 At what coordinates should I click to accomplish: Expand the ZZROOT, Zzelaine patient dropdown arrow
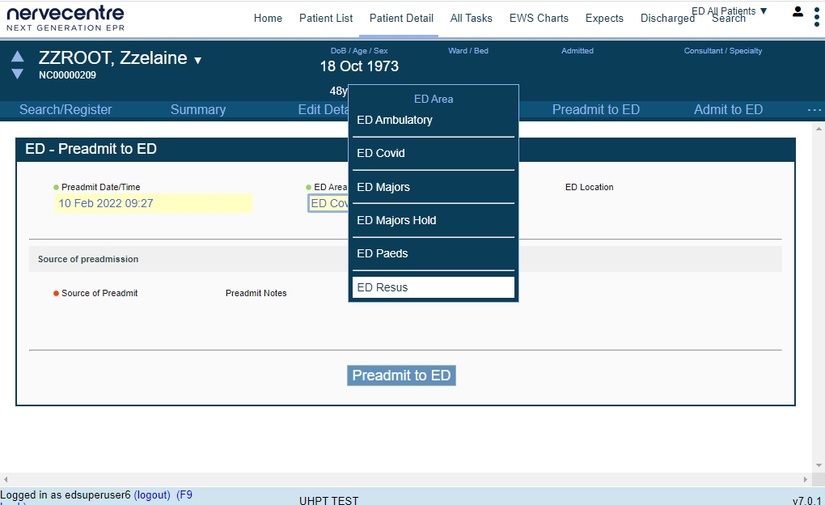pyautogui.click(x=198, y=61)
